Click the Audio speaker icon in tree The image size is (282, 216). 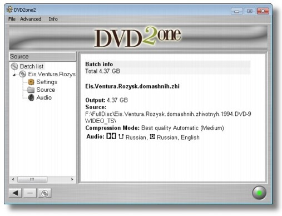pos(31,97)
